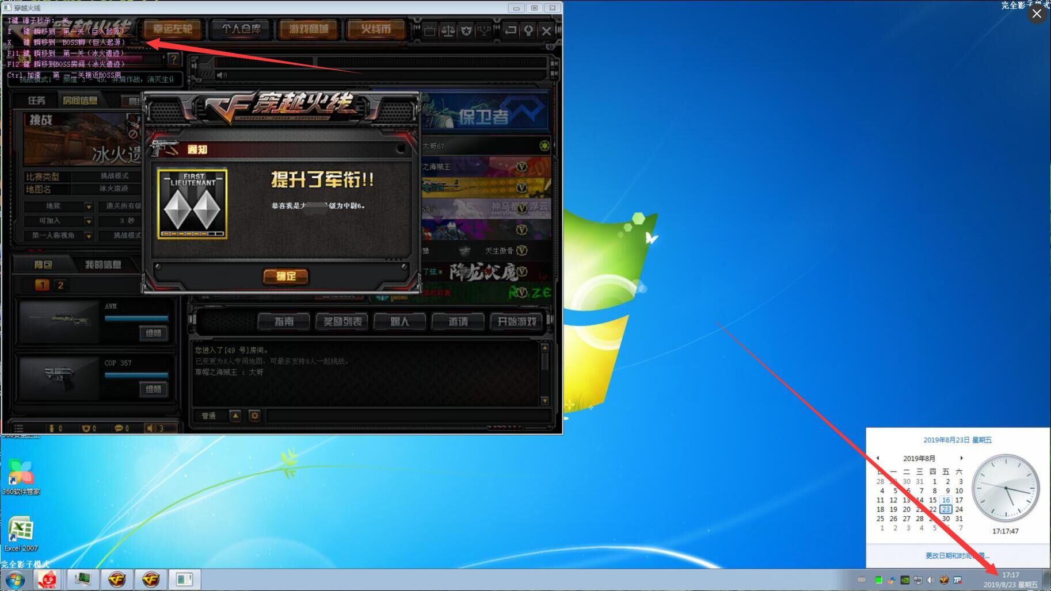Click the FIRST LIEUTENANT rank badge image
1051x591 pixels.
click(x=192, y=204)
